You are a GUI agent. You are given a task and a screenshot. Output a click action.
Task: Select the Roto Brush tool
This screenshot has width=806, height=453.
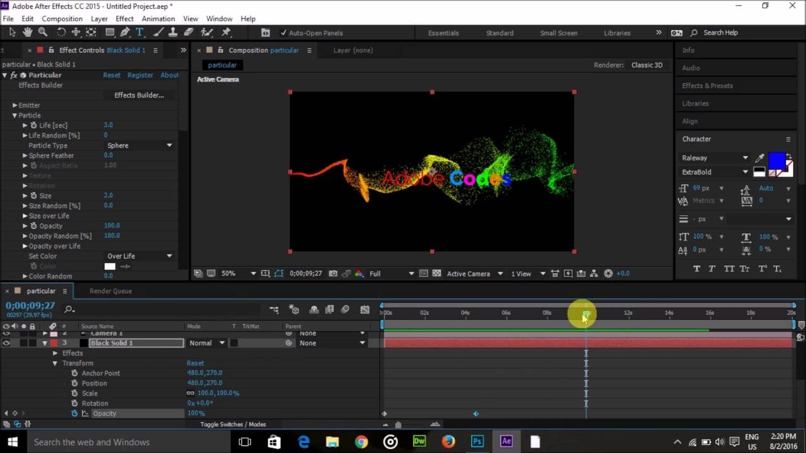click(x=207, y=32)
